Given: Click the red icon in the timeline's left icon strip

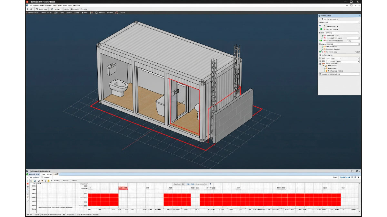Looking at the screenshot, I should 27,183.
